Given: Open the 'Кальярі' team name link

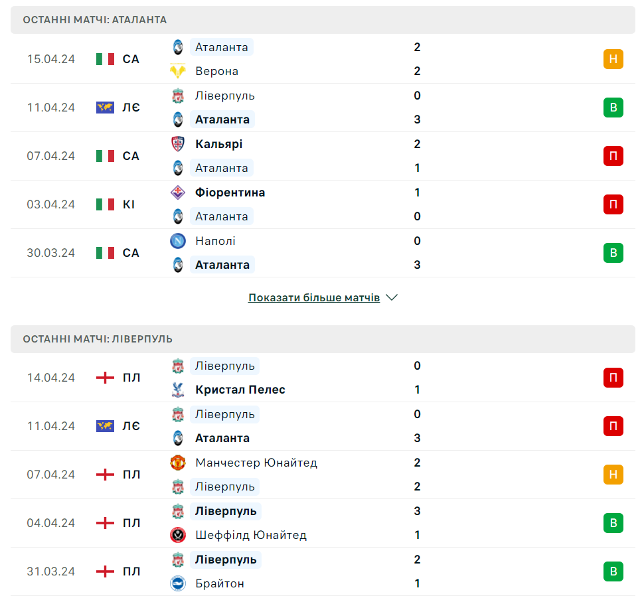Looking at the screenshot, I should [x=219, y=144].
